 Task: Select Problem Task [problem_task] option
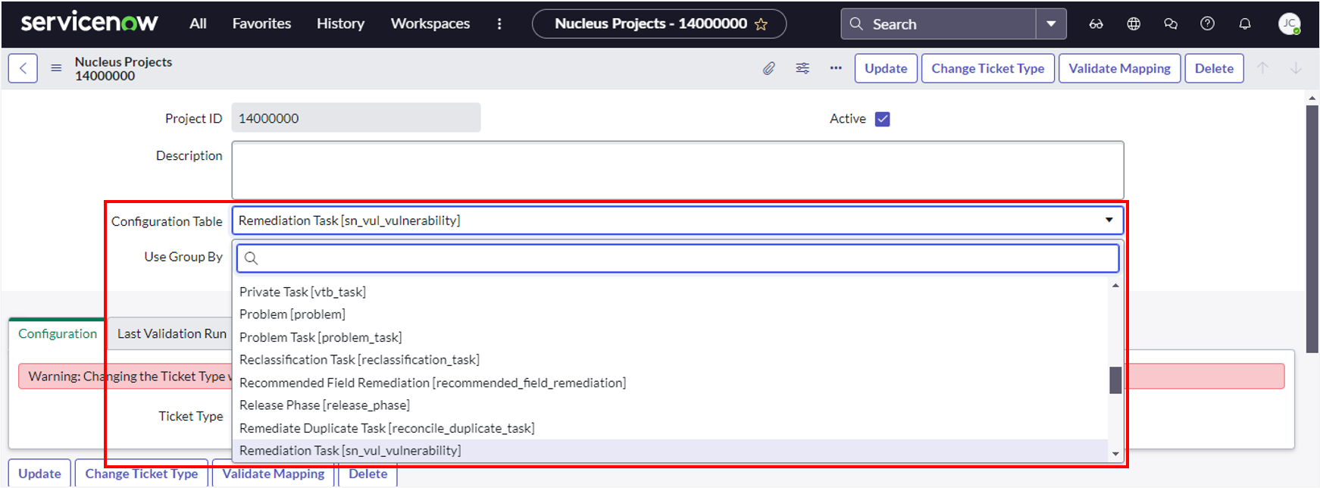670,337
